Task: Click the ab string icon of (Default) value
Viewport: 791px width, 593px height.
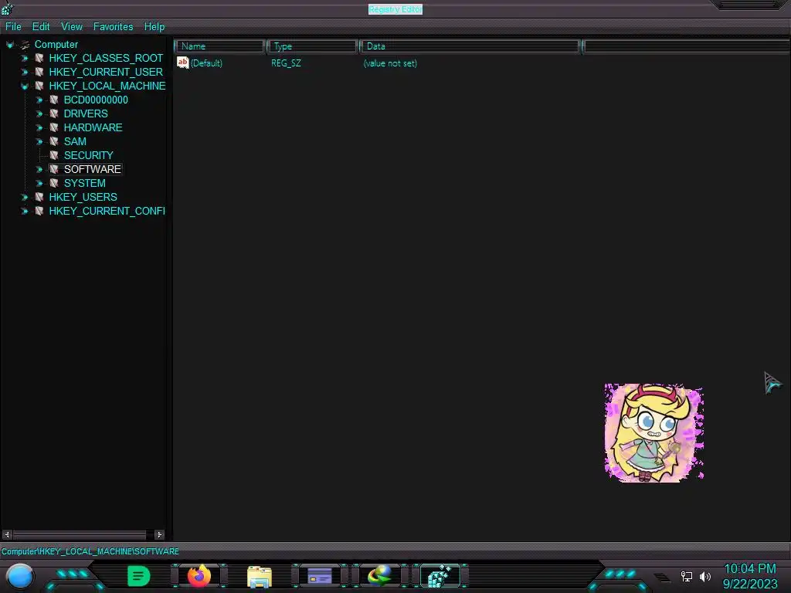Action: coord(182,63)
